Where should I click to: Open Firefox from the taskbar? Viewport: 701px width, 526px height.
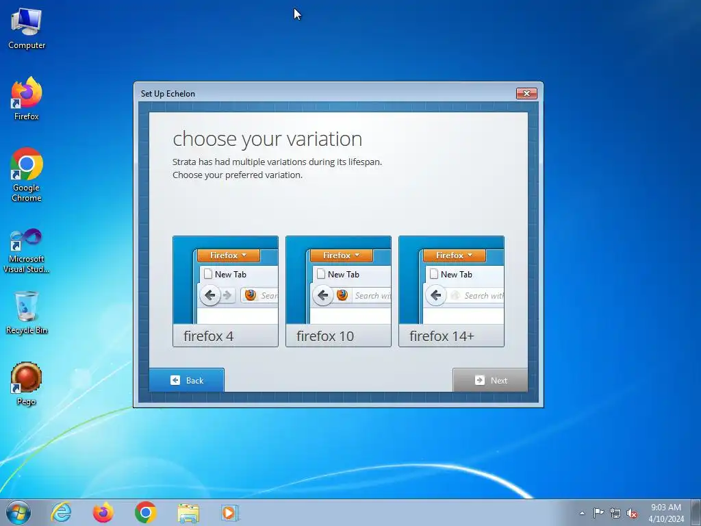(x=103, y=512)
